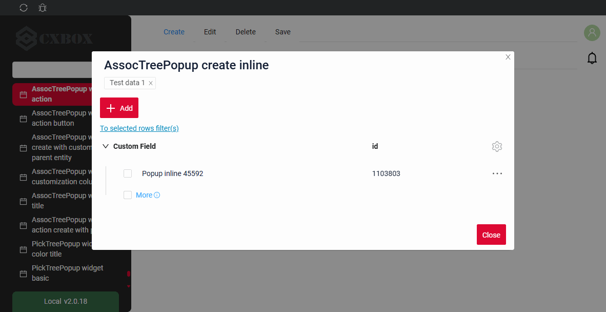Tick the checkbox for Popup inline 45592
Image resolution: width=606 pixels, height=312 pixels.
pyautogui.click(x=128, y=173)
